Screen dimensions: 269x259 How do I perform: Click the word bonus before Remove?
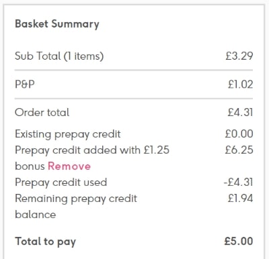(x=30, y=166)
